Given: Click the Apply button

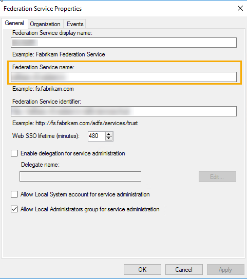Looking at the screenshot, I should pyautogui.click(x=225, y=270).
